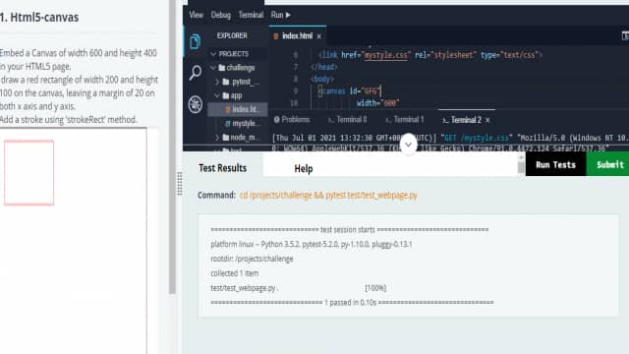Click the test results tab bar scrollbar
This screenshot has width=629, height=354.
[521, 164]
